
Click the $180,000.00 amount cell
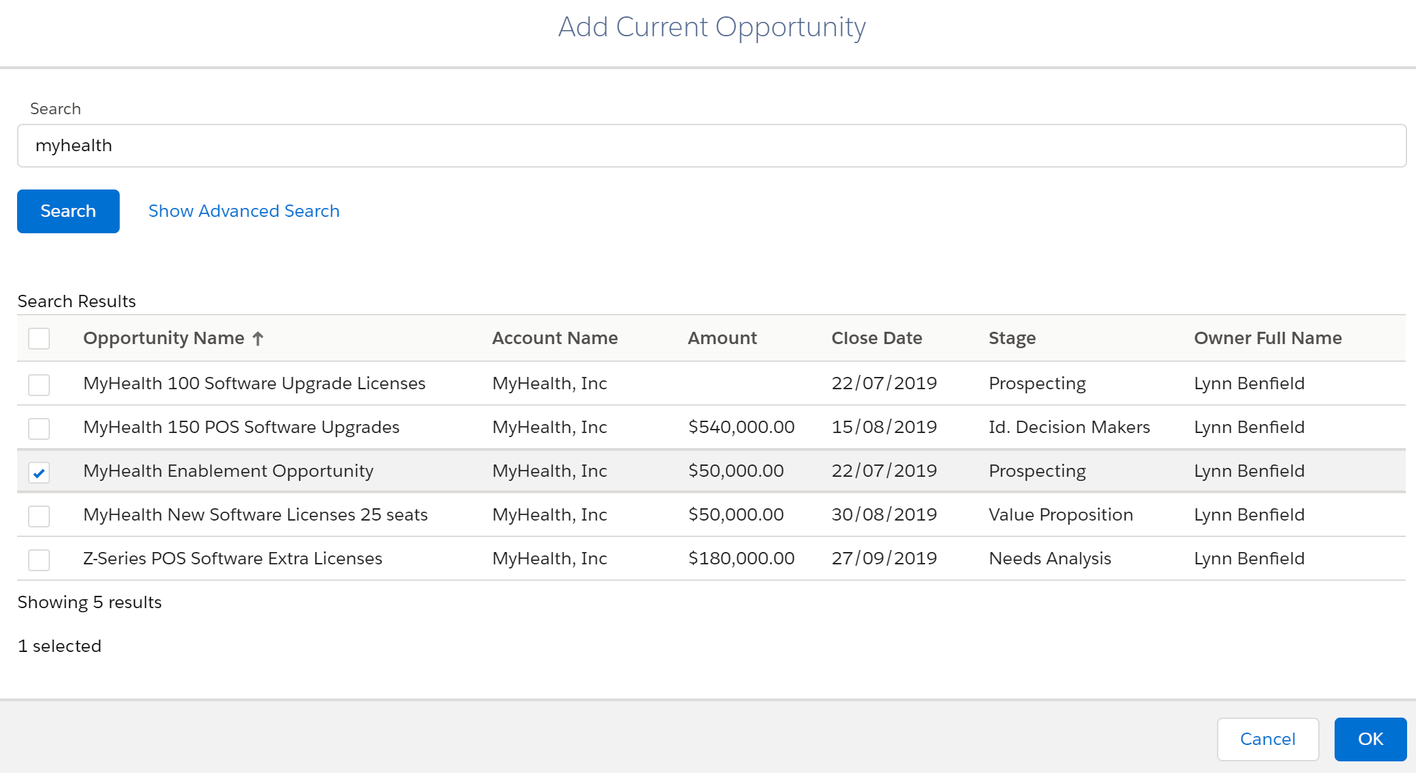click(742, 559)
